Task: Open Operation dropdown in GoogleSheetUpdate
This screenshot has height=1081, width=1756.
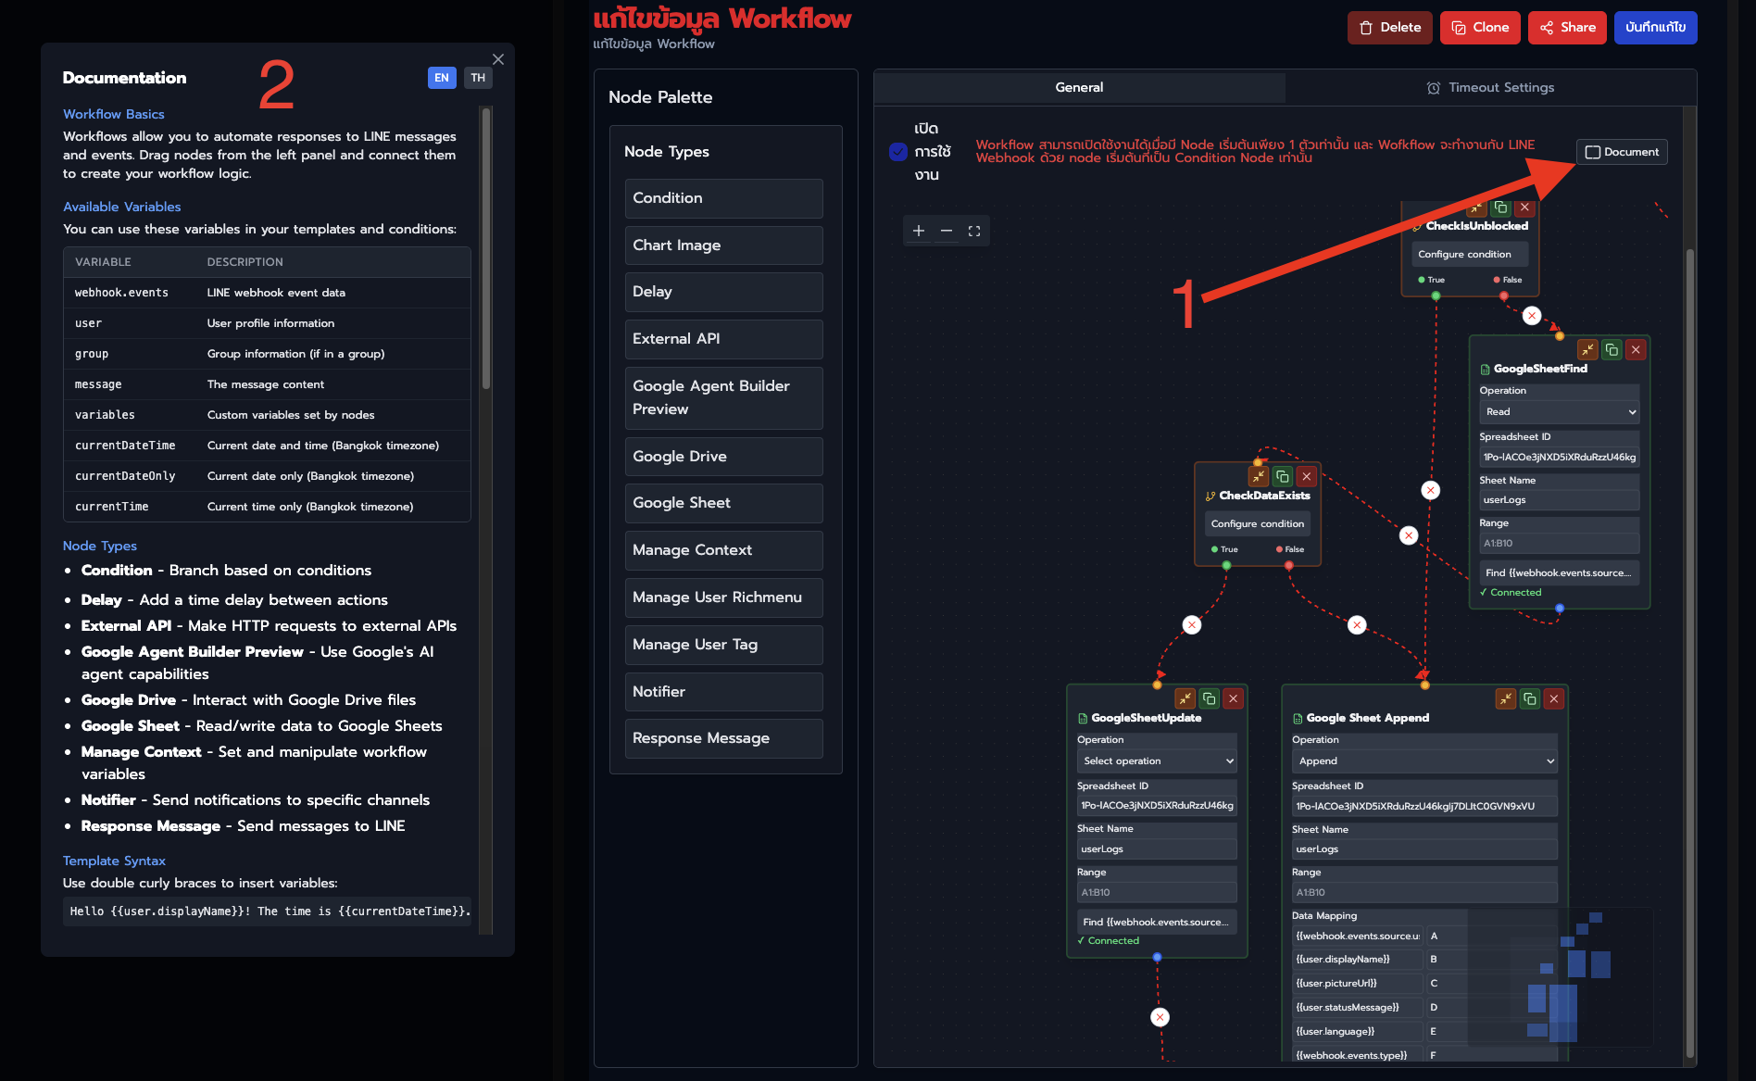Action: [x=1157, y=760]
